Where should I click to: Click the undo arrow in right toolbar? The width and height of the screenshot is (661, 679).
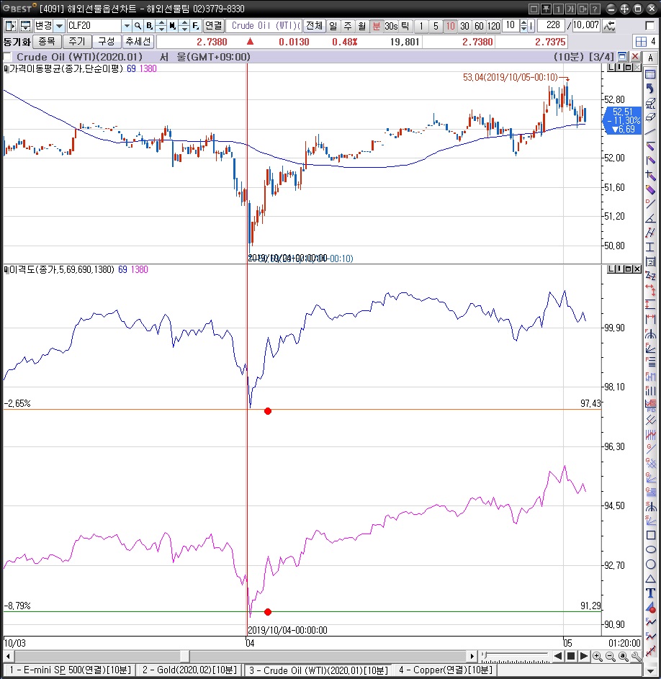(650, 88)
